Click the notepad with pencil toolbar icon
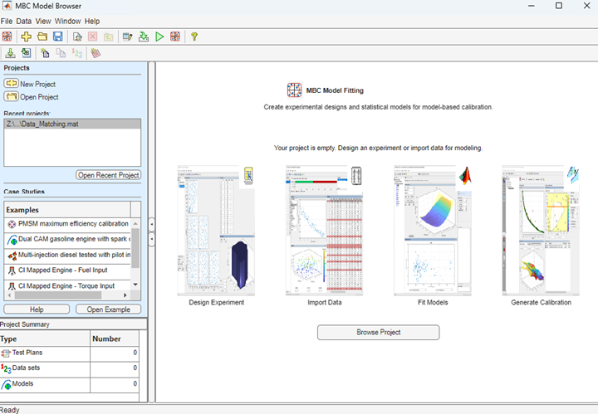The width and height of the screenshot is (598, 414). [x=127, y=37]
